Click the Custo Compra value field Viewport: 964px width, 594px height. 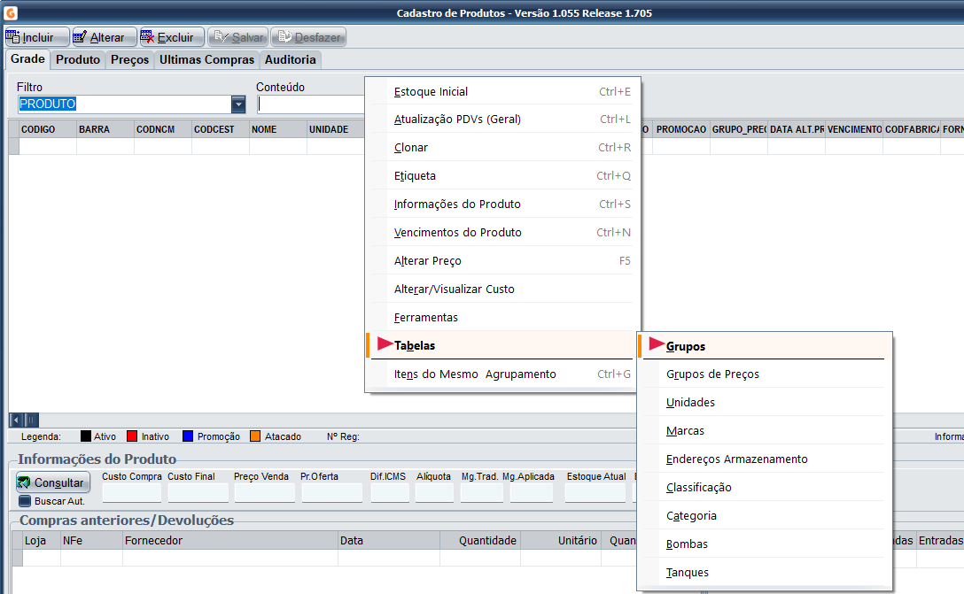[x=132, y=493]
